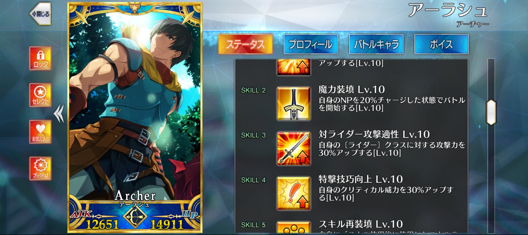
Task: Select the 魔力装填 Lv.10 skill title
Action: pyautogui.click(x=352, y=90)
